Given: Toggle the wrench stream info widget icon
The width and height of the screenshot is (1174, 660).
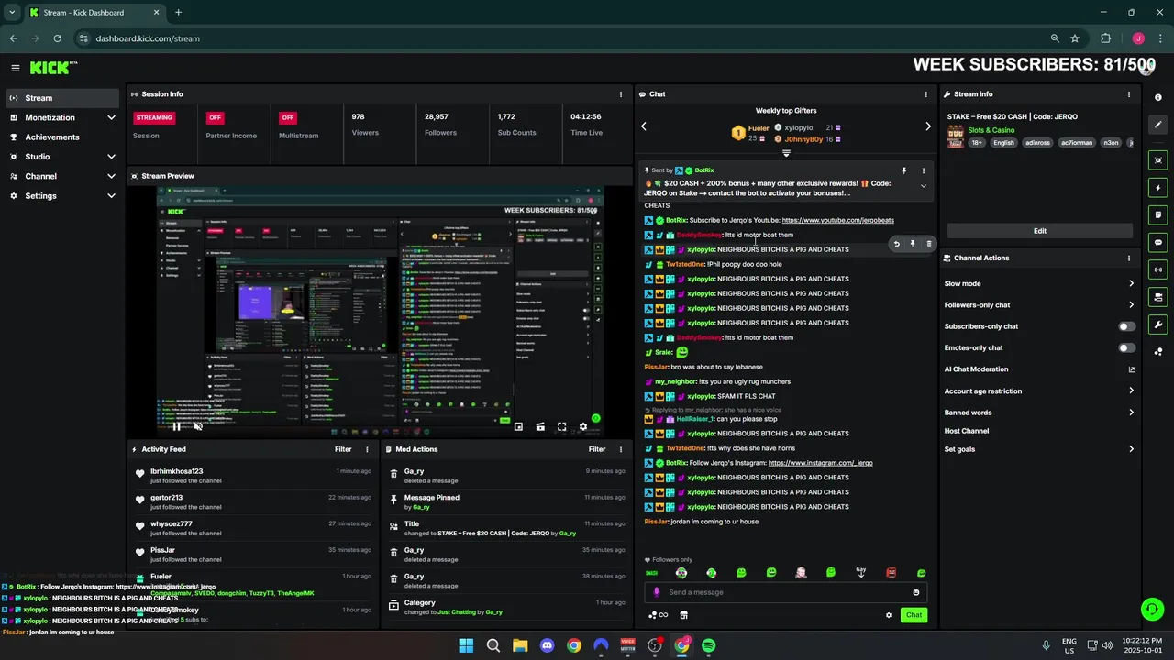Looking at the screenshot, I should pos(1158,324).
